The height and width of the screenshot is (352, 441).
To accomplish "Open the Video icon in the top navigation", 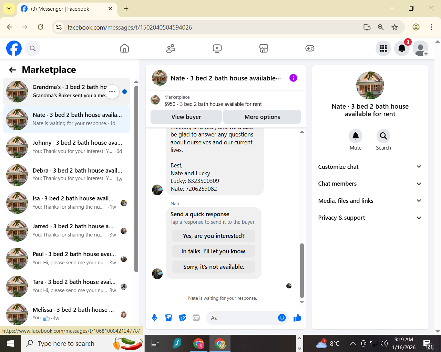I will (x=217, y=48).
